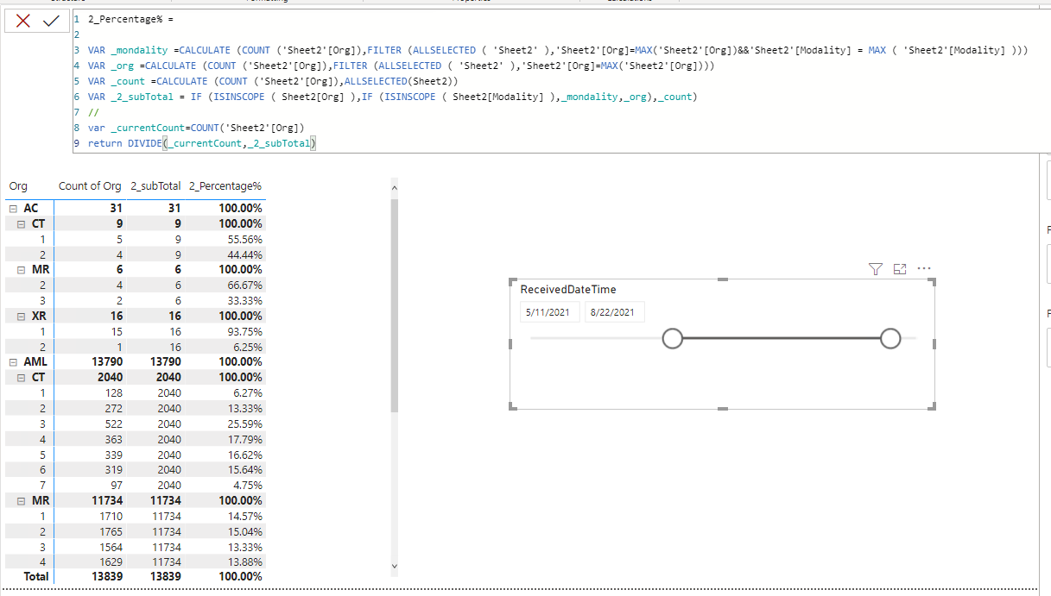Select the count cell 97

point(116,485)
